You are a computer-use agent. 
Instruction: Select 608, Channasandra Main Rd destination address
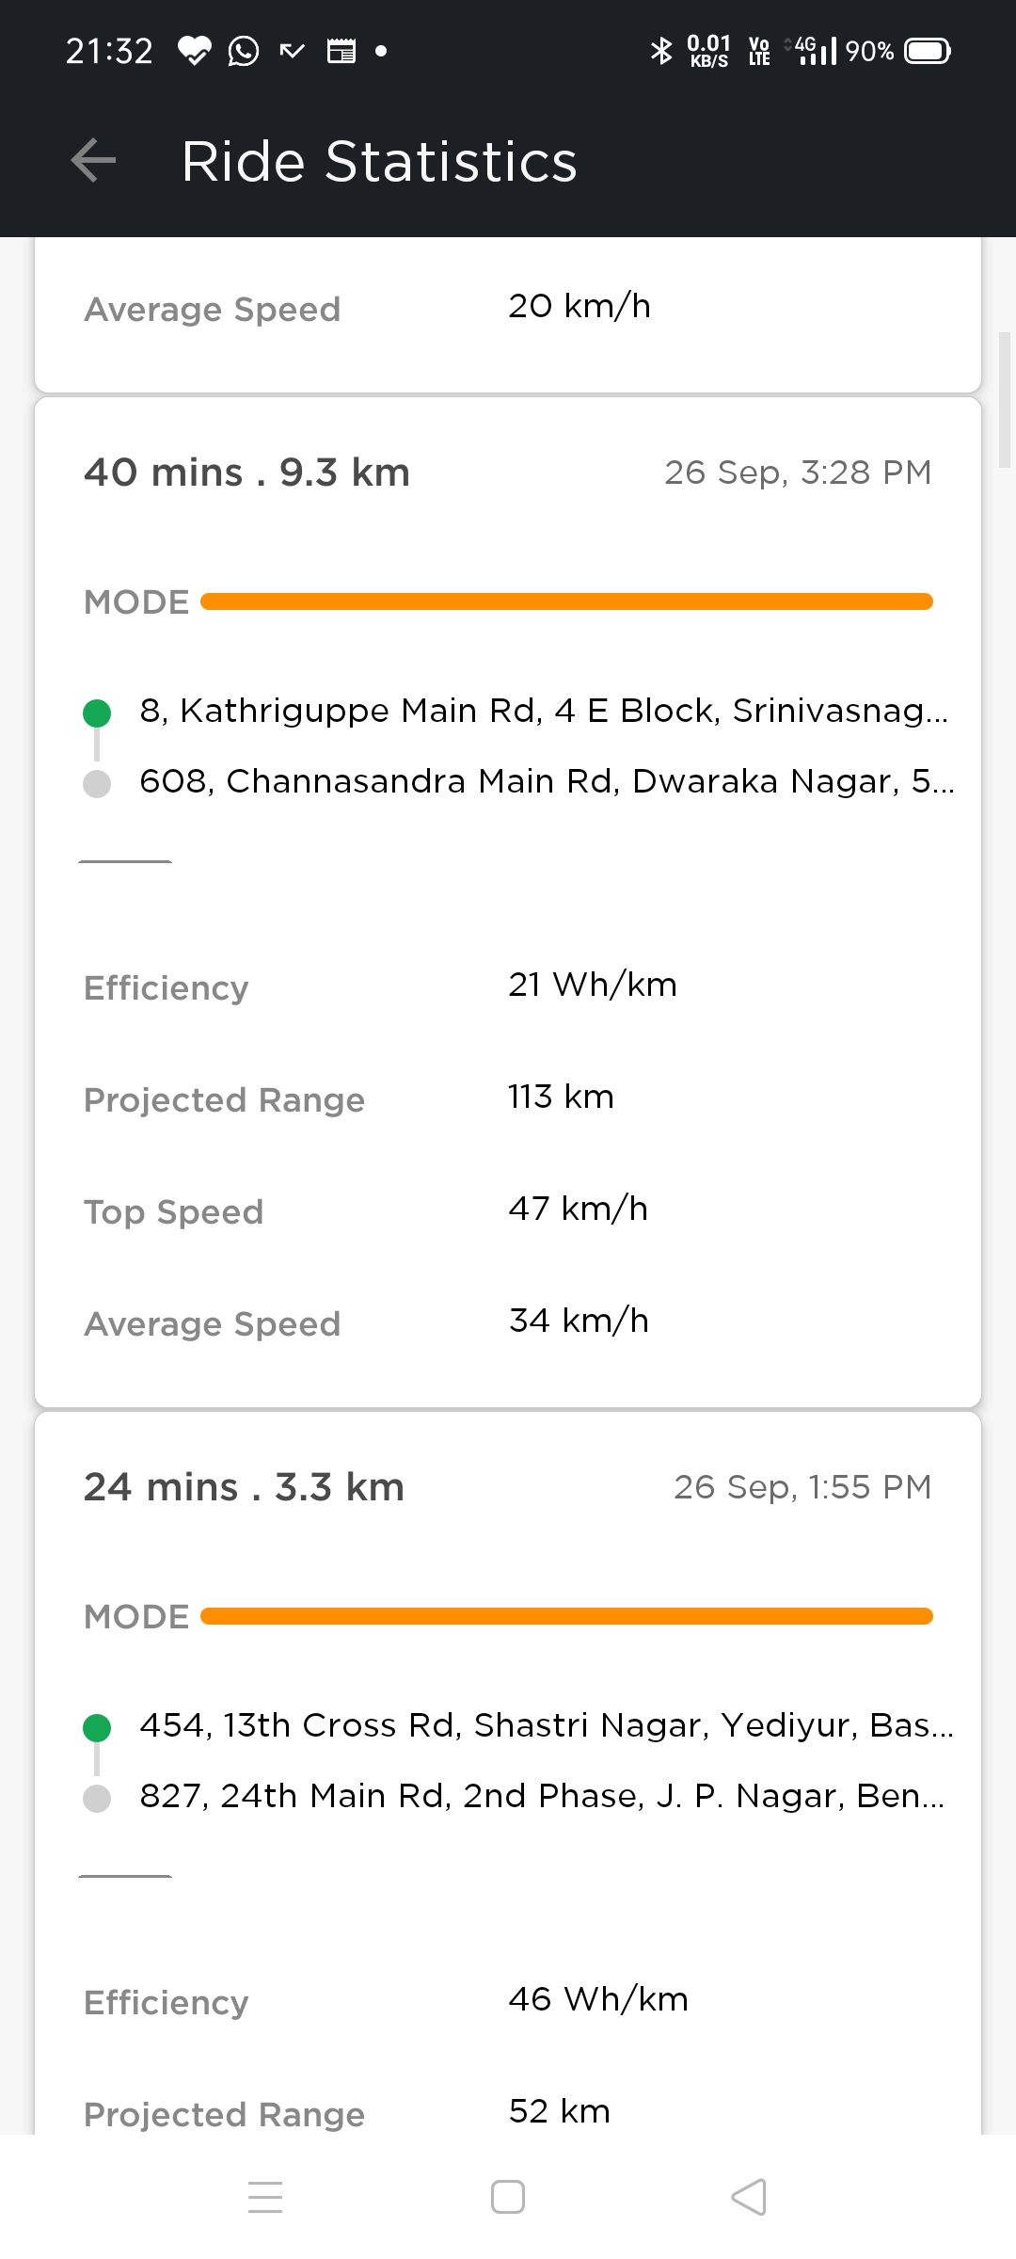click(547, 781)
